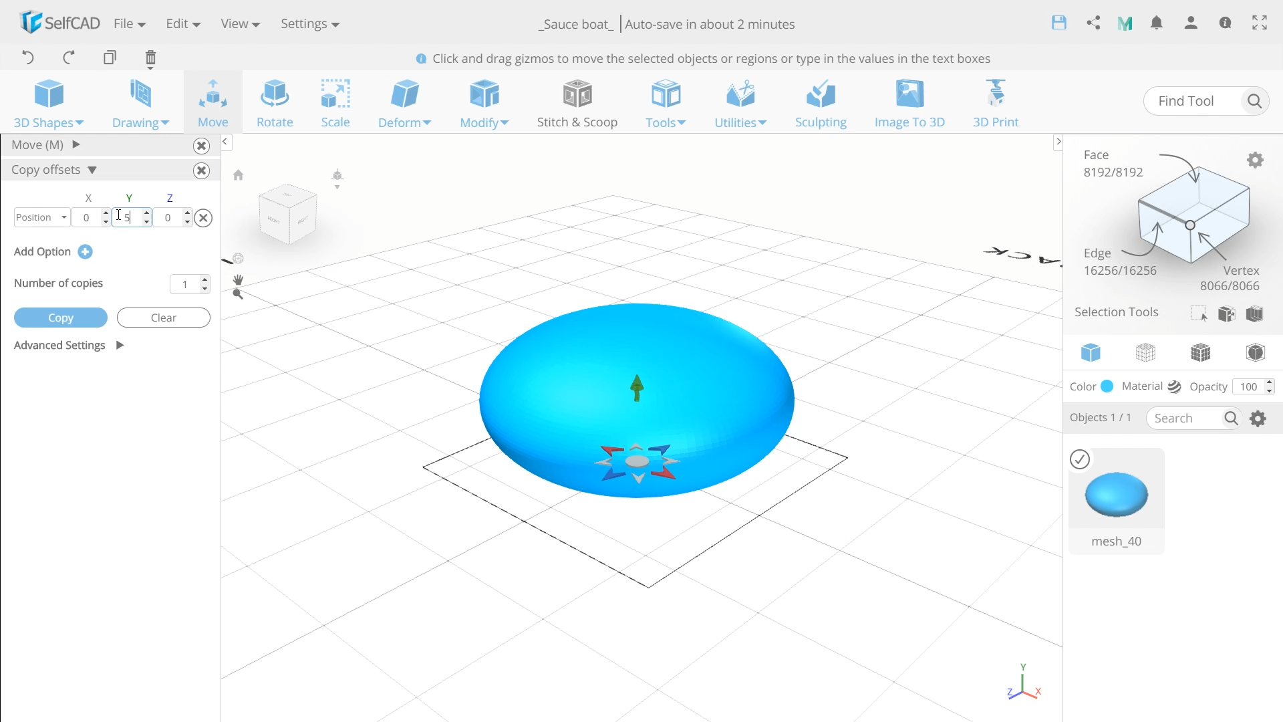This screenshot has width=1283, height=722.
Task: Click Add Option plus button
Action: click(x=85, y=252)
